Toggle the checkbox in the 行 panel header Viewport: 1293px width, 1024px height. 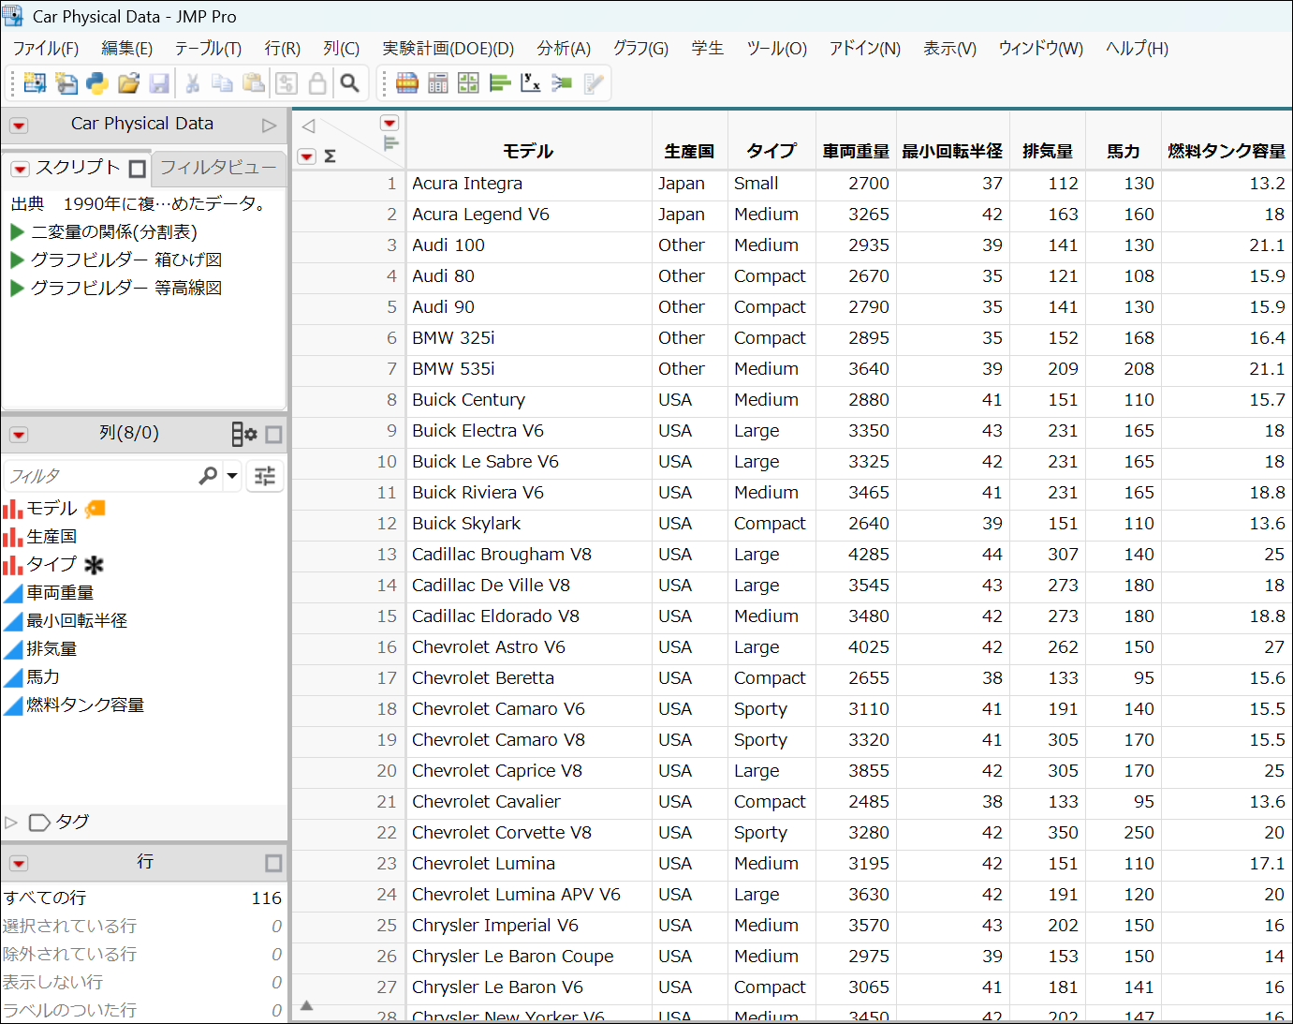pyautogui.click(x=273, y=863)
